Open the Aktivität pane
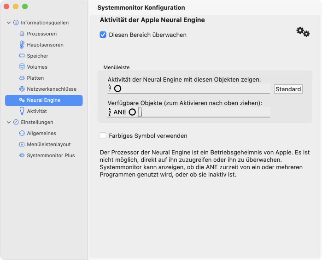Viewport: 322px width, 260px height. click(44, 111)
